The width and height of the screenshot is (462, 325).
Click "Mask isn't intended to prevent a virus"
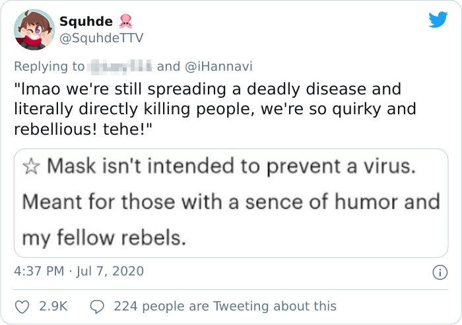pyautogui.click(x=232, y=166)
